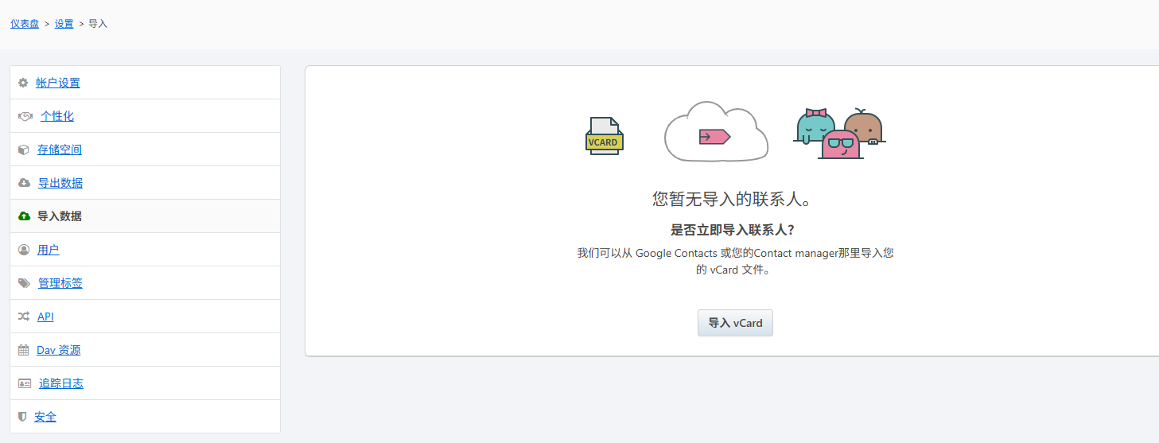Click the cartoon contacts characters illustration
This screenshot has height=443, width=1159.
click(840, 134)
